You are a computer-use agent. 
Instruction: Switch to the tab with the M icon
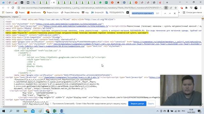tap(28, 3)
